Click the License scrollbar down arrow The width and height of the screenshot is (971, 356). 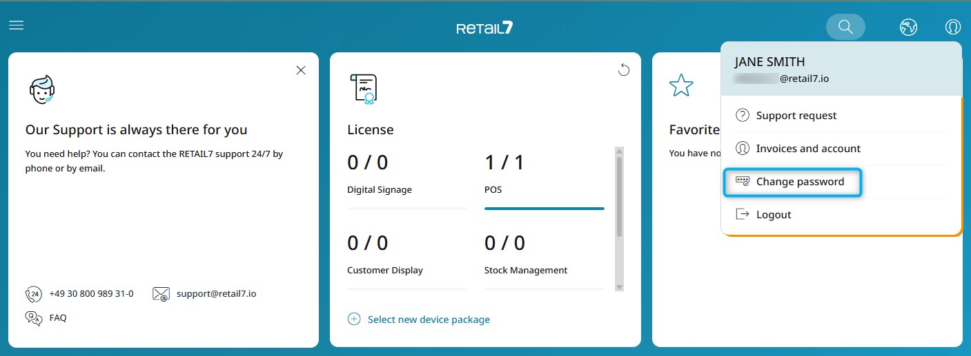point(619,287)
